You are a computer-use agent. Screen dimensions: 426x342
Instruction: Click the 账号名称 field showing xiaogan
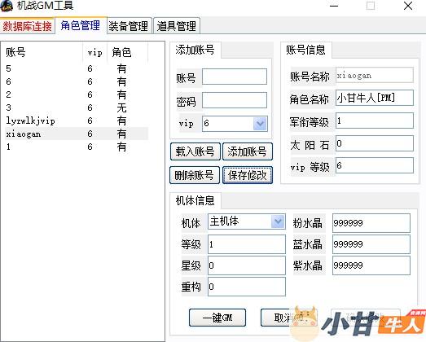click(375, 75)
